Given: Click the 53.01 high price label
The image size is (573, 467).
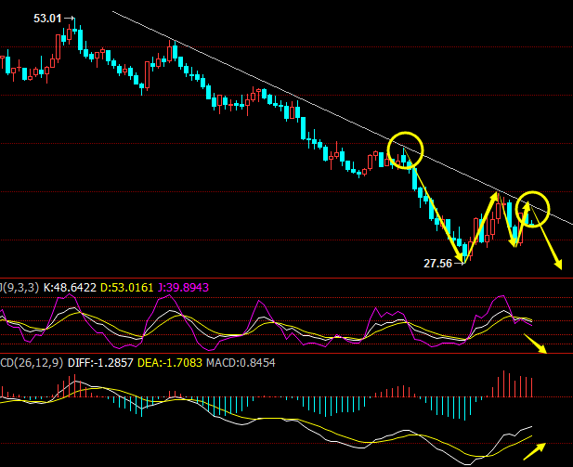Looking at the screenshot, I should (47, 18).
